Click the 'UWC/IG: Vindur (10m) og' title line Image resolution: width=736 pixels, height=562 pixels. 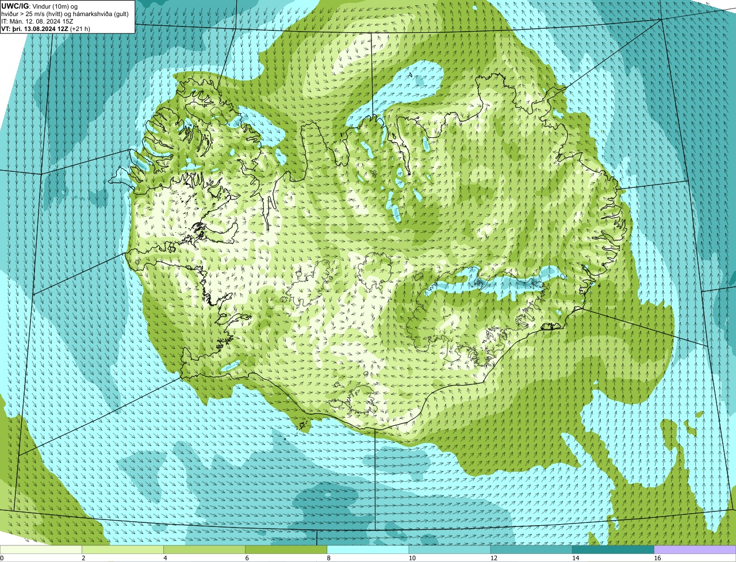(40, 6)
